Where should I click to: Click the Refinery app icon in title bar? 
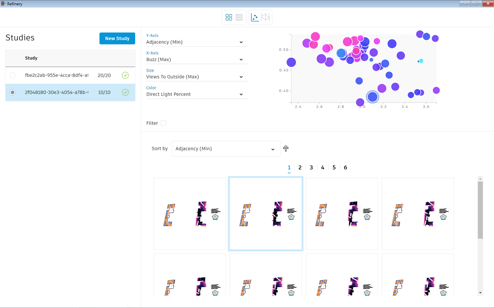(3, 3)
